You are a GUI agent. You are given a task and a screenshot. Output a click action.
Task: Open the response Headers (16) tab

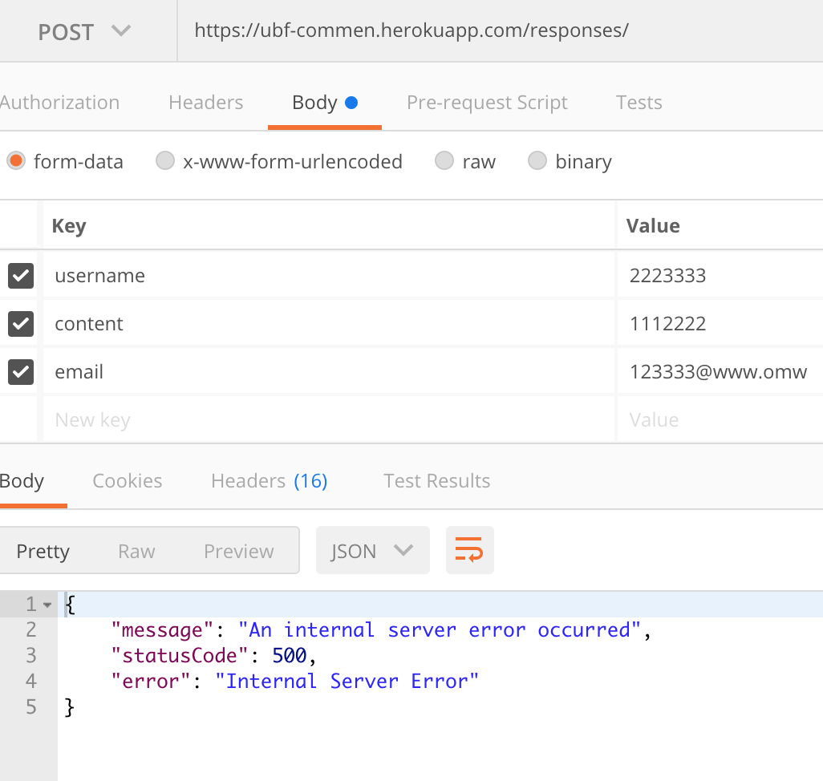click(269, 480)
